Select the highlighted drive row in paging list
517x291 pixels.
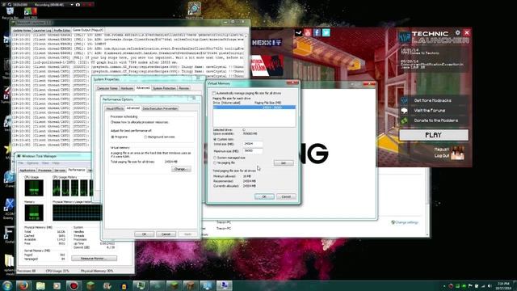pyautogui.click(x=254, y=108)
